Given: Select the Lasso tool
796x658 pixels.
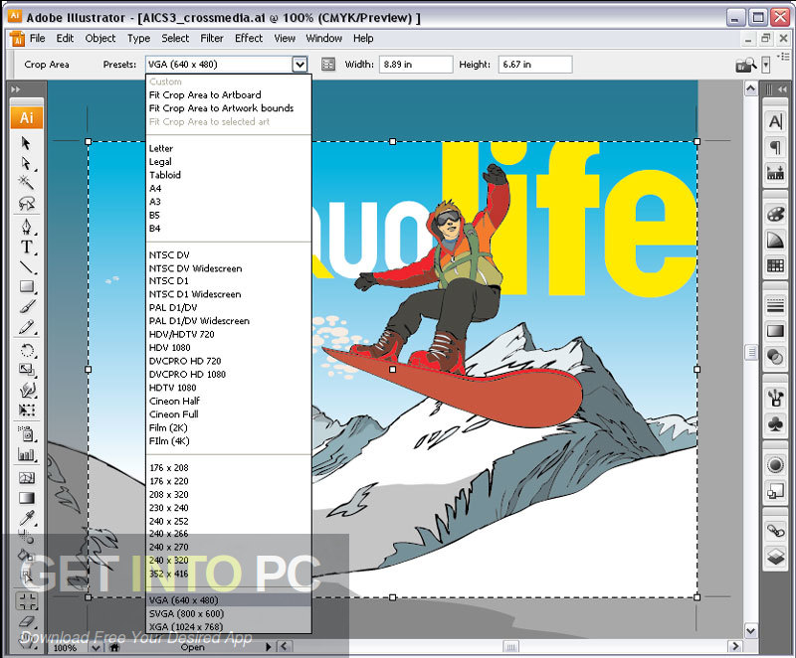Looking at the screenshot, I should pos(26,200).
